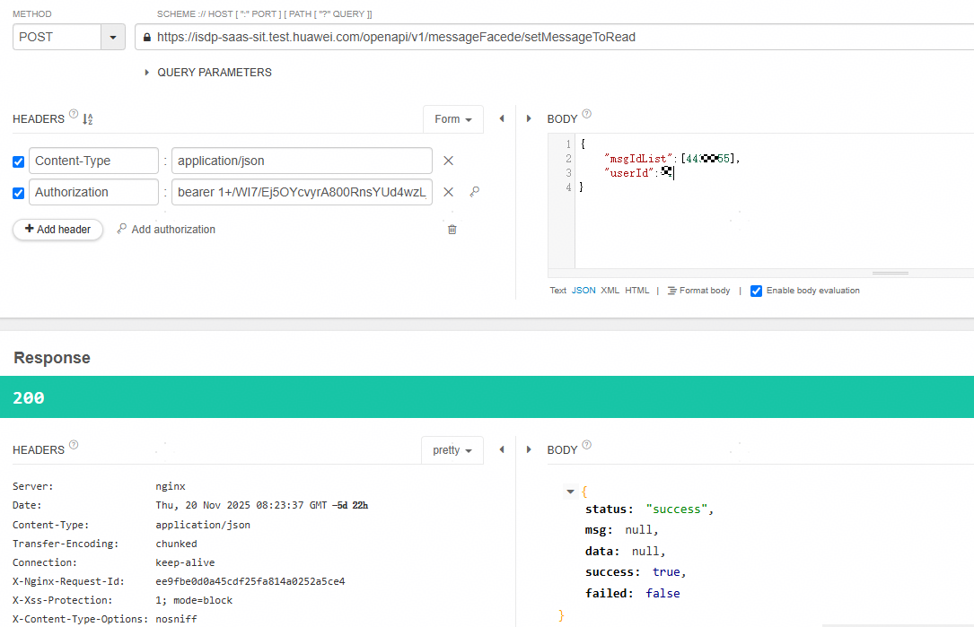Remove the Content-Type header with X
974x627 pixels.
point(449,161)
